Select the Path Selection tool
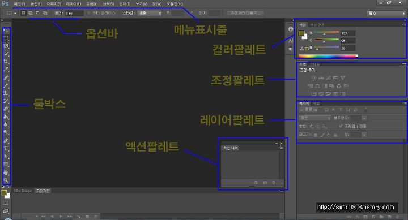 point(6,156)
